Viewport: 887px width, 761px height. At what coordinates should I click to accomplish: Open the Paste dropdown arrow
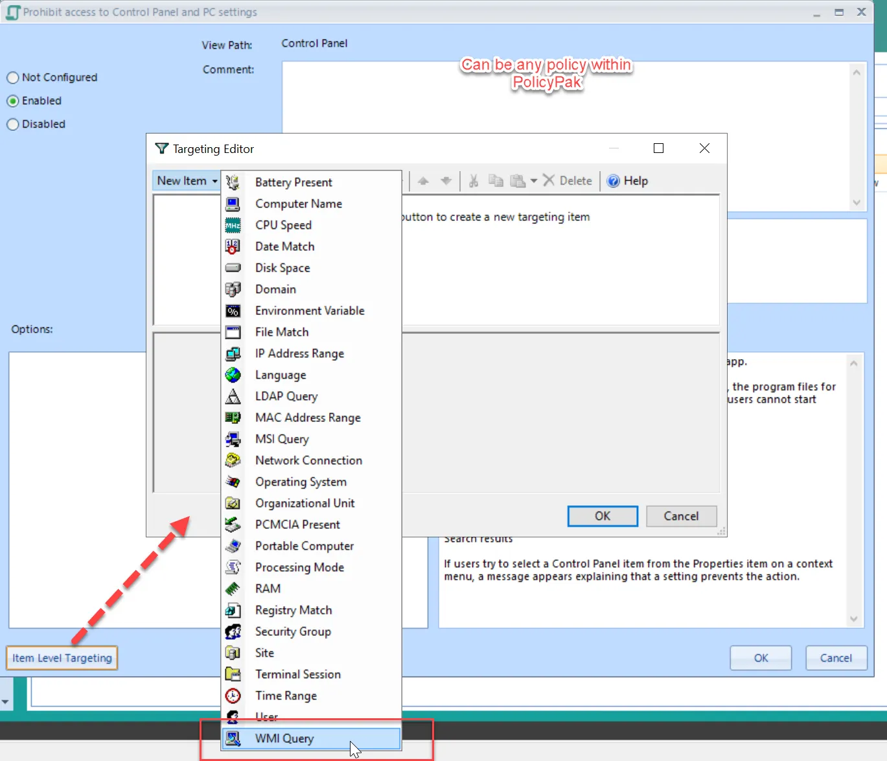[x=534, y=181]
